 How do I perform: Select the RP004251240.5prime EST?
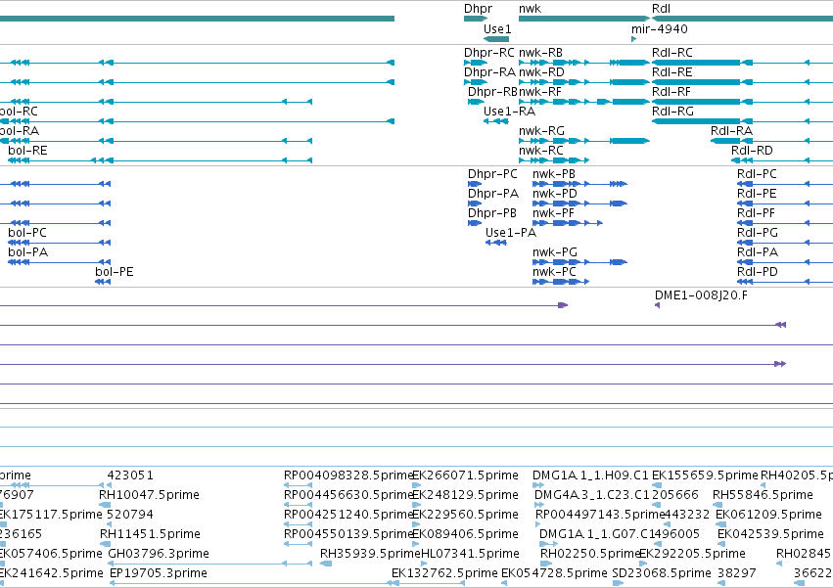[298, 524]
